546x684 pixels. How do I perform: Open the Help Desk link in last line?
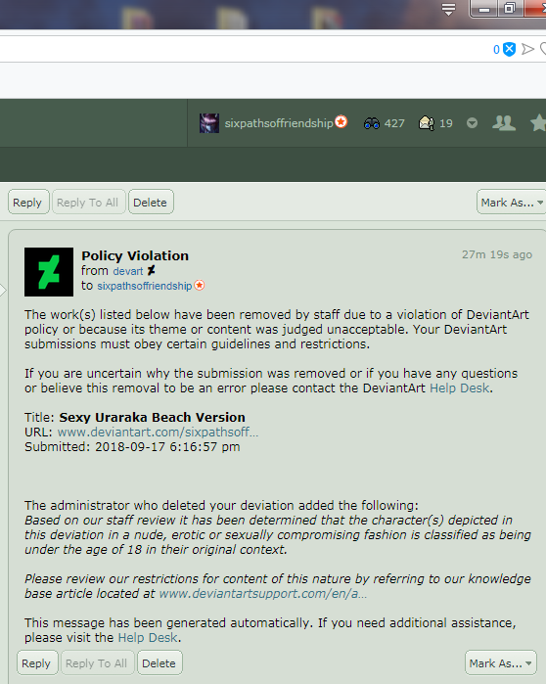pyautogui.click(x=148, y=637)
